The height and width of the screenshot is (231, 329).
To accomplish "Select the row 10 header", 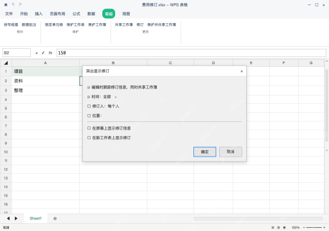I will [x=6, y=152].
